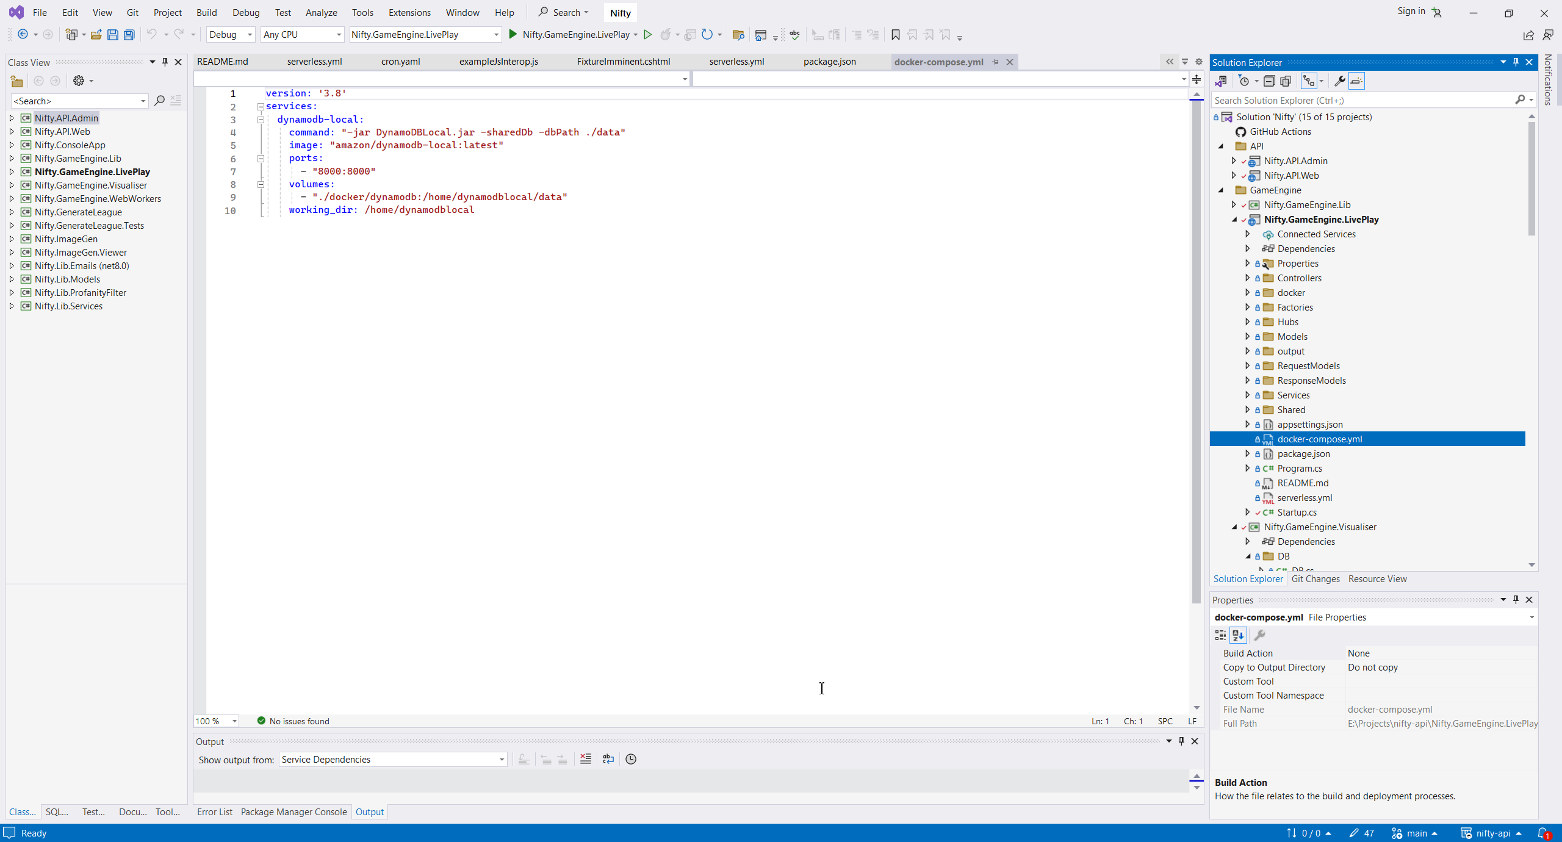Click Collapse All in Solution Explorer toolbar
1562x842 pixels.
1269,81
